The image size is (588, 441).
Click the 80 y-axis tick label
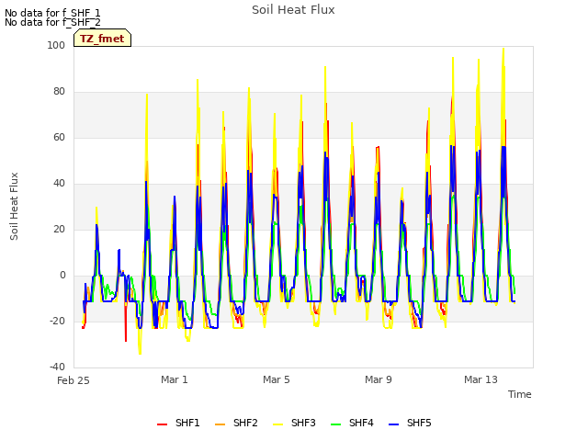point(59,92)
